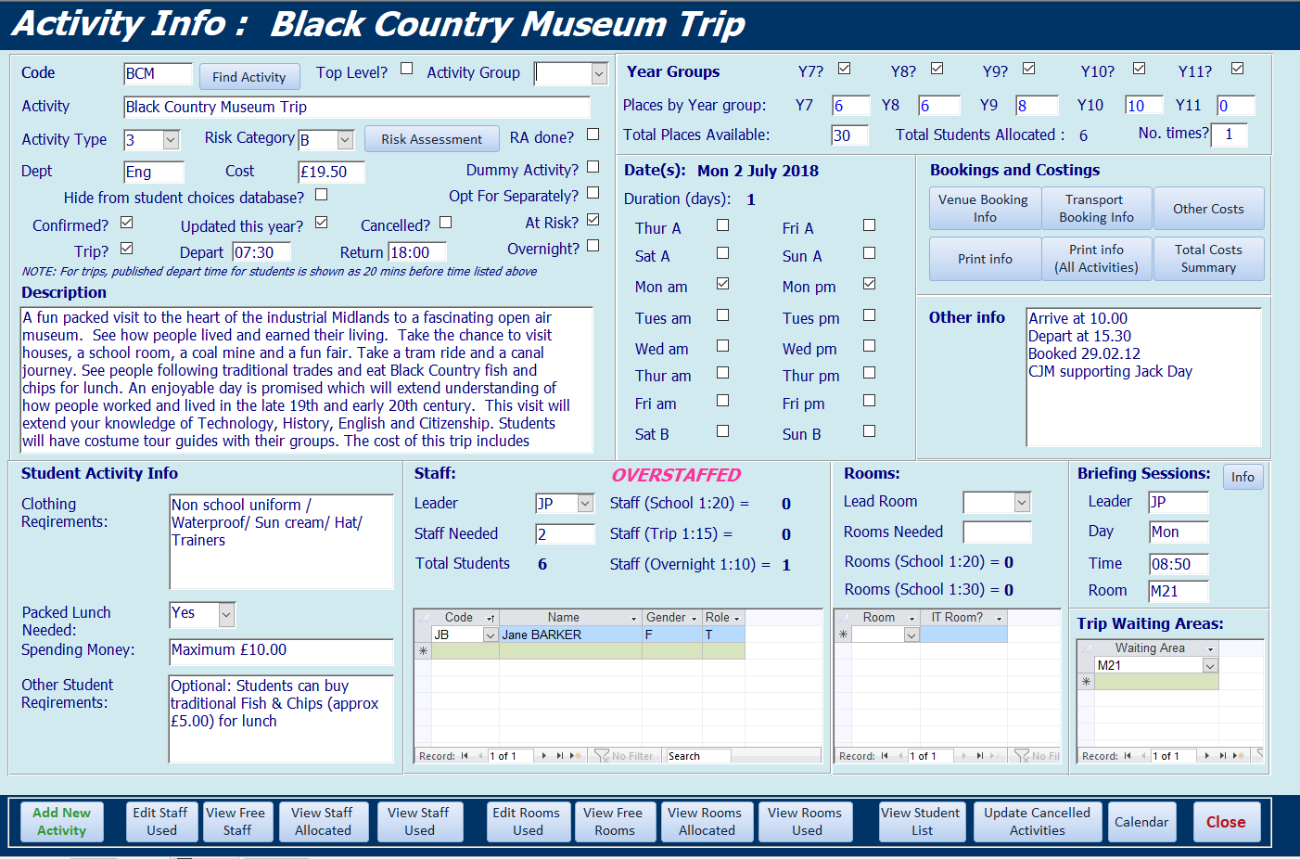
Task: Open the M21 Waiting Area dropdown
Action: pos(1209,665)
